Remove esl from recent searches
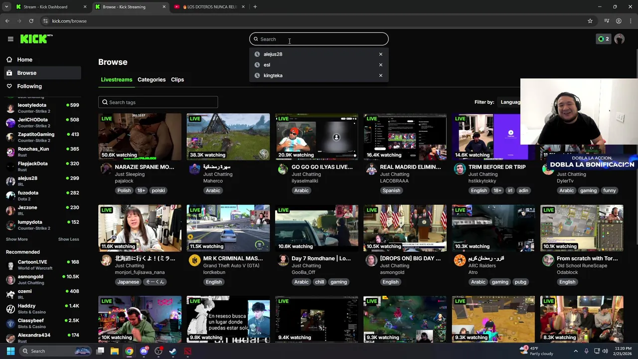Screen dimensions: 638x359 381,65
